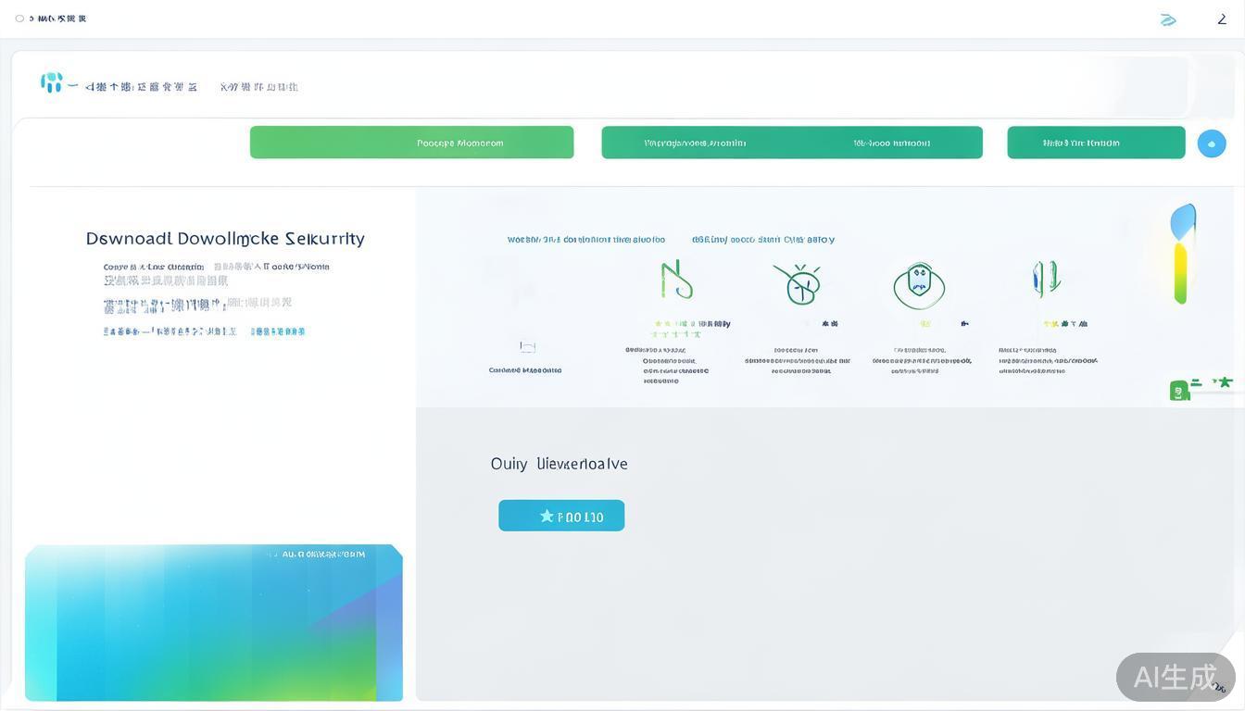Select the round bug-shaped feature icon
The image size is (1245, 711).
click(x=797, y=283)
